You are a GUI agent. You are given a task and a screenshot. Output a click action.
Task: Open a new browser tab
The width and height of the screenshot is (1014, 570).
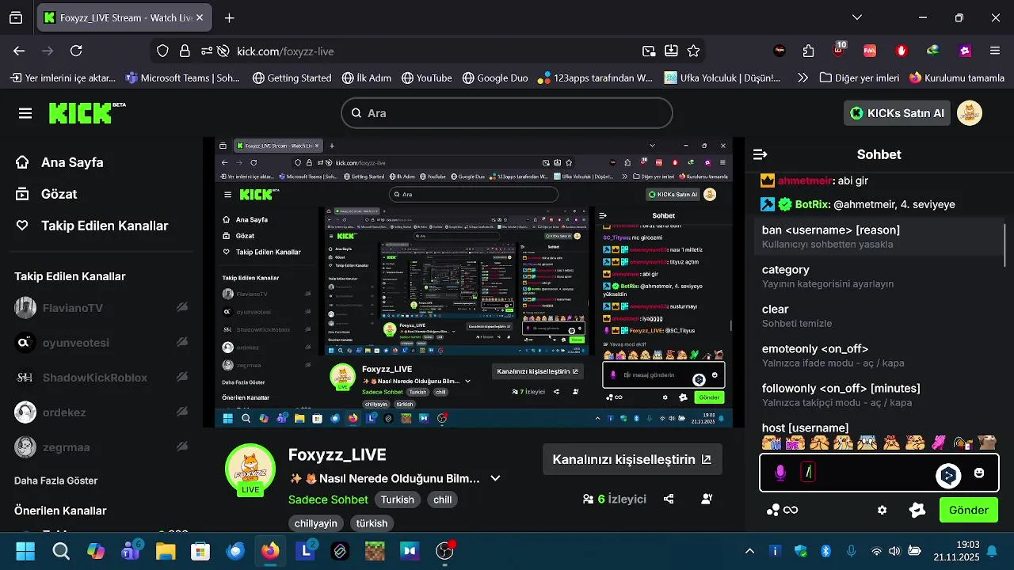[x=229, y=17]
